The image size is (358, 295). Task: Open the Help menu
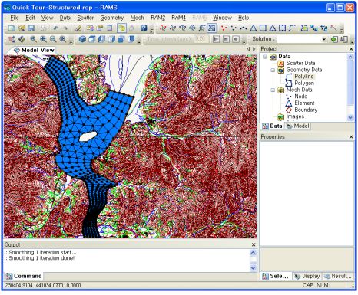coord(244,18)
